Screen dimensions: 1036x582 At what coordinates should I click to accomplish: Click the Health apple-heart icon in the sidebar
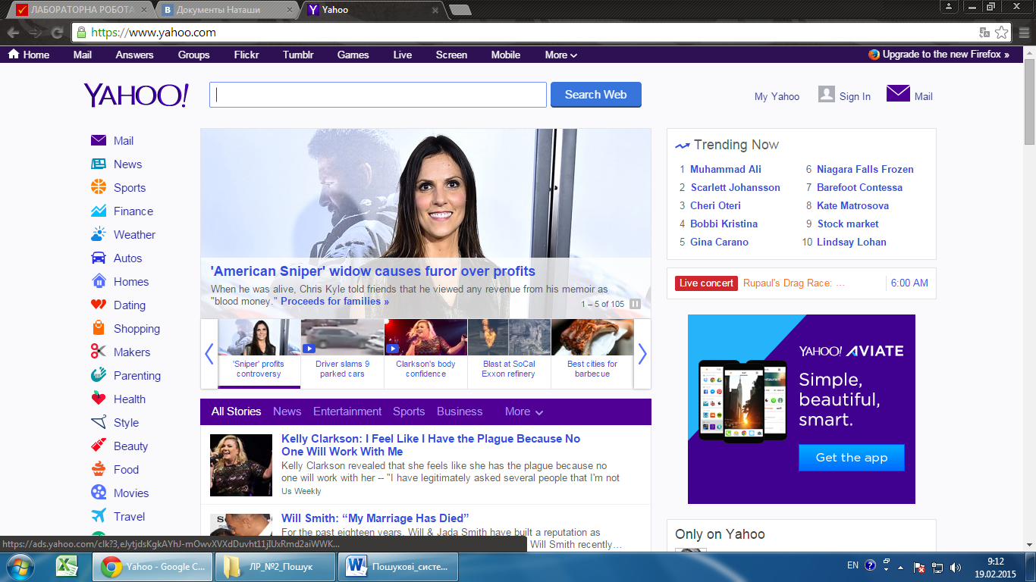click(x=99, y=399)
